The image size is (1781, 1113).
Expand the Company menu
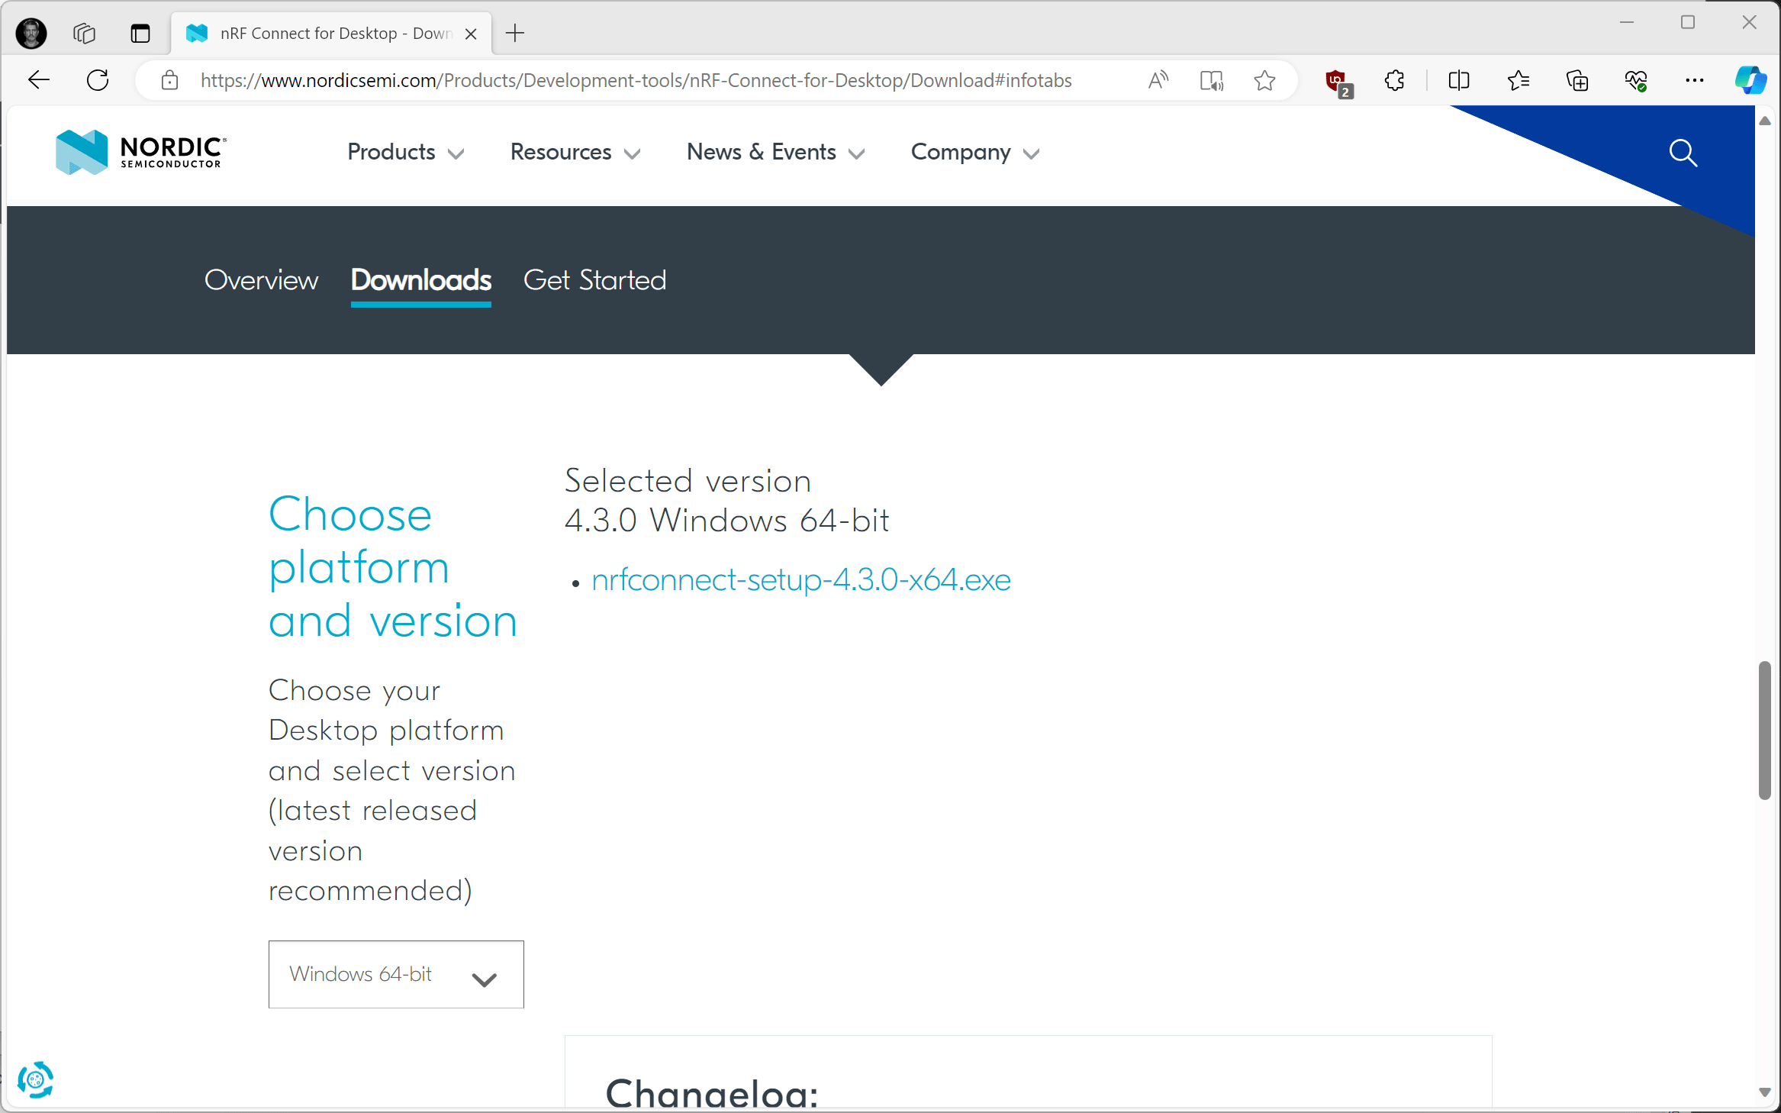pyautogui.click(x=974, y=153)
